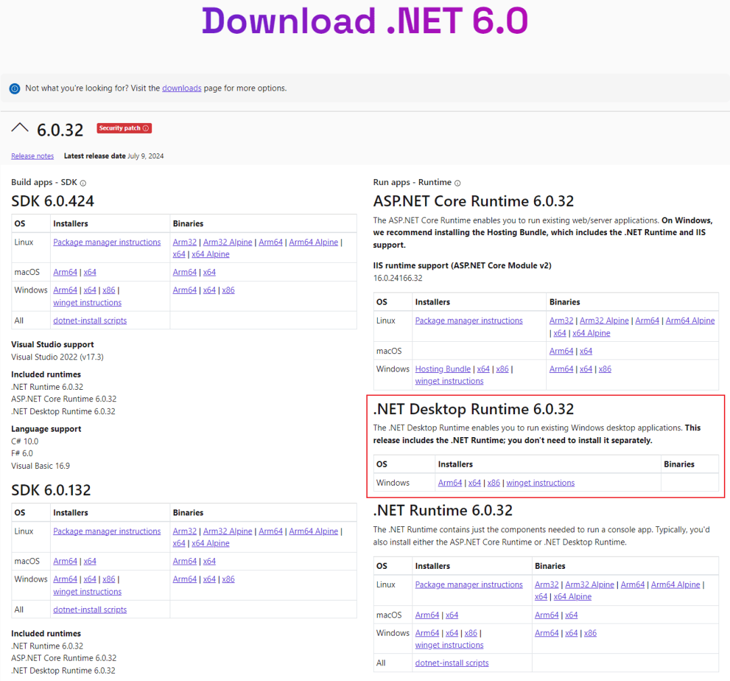
Task: Open dotnet-install scripts for SDK 6.0.424
Action: 90,320
